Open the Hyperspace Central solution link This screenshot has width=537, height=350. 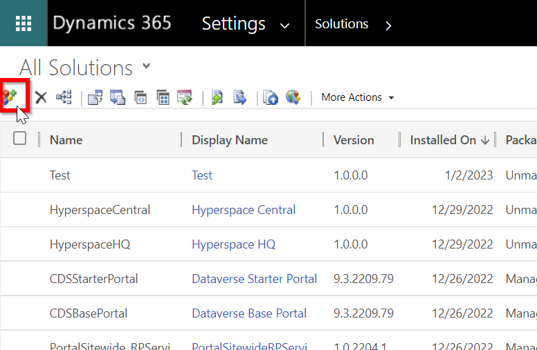tap(244, 210)
